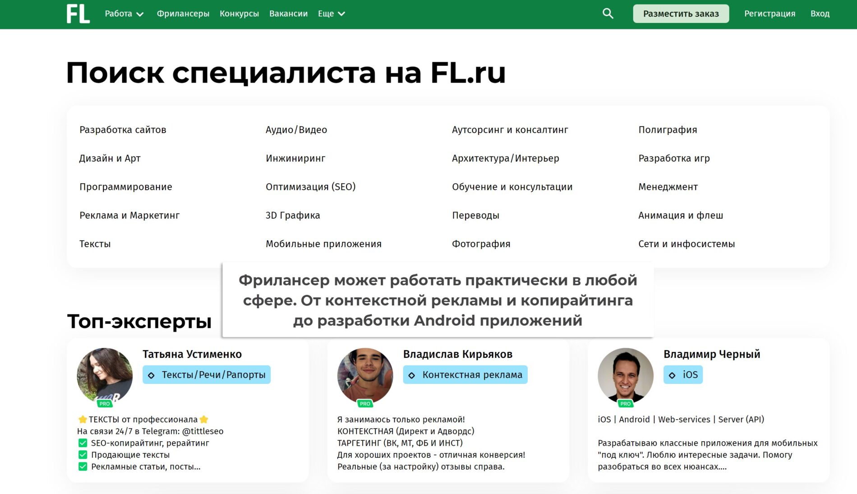Open Владимир Черный's profile photo
The image size is (857, 494).
[625, 374]
